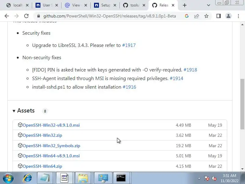Open the Notepad taskbar item
Viewport: 245px width, 184px height.
45,178
